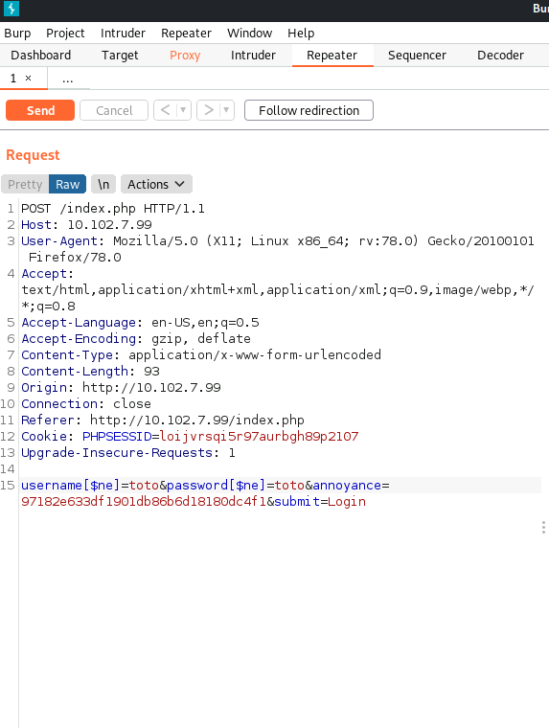This screenshot has height=728, width=549.
Task: Click the Host header value 10.102.7.99
Action: point(109,225)
